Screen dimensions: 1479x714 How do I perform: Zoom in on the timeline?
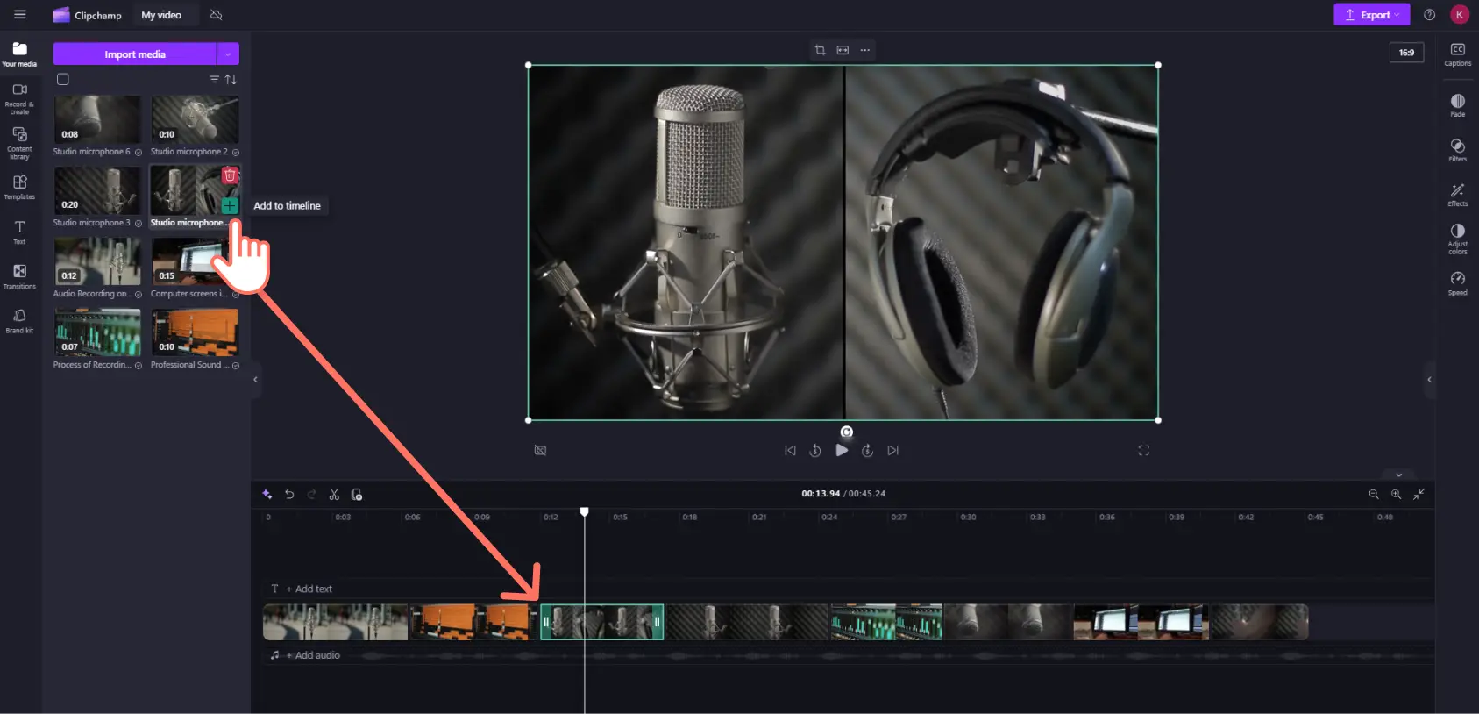tap(1396, 495)
